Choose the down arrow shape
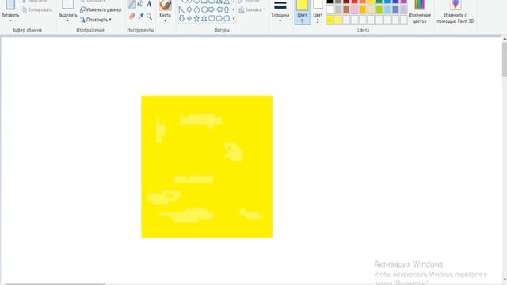This screenshot has height=285, width=507. point(181,18)
